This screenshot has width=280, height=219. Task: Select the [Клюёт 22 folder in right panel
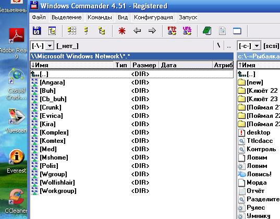pos(259,91)
